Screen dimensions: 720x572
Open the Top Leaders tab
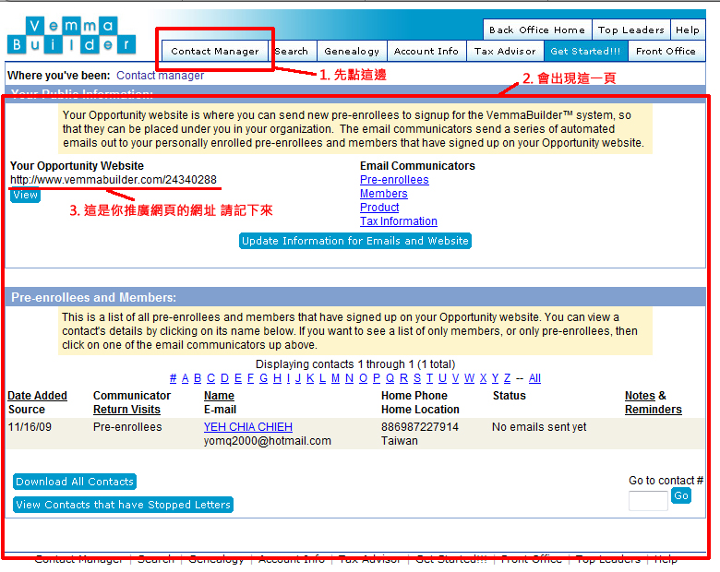(x=630, y=30)
